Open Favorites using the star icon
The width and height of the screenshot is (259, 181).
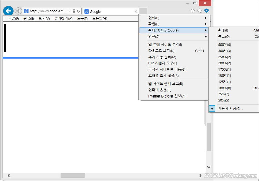[x=199, y=11]
